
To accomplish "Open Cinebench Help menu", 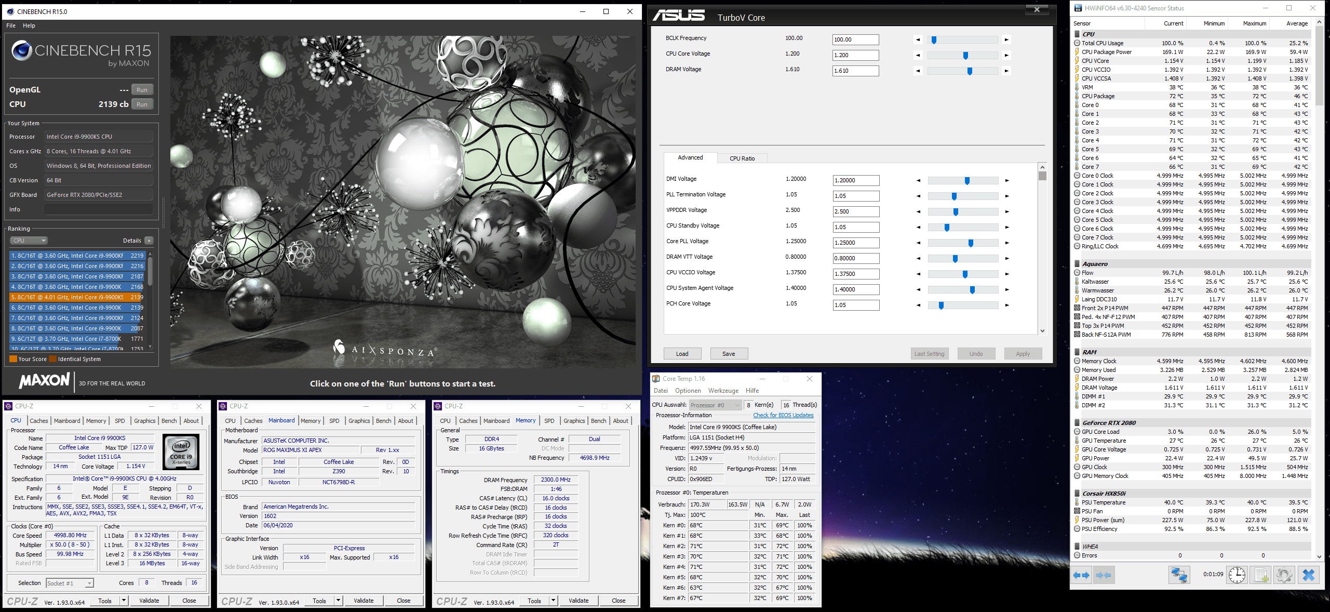I will 29,25.
